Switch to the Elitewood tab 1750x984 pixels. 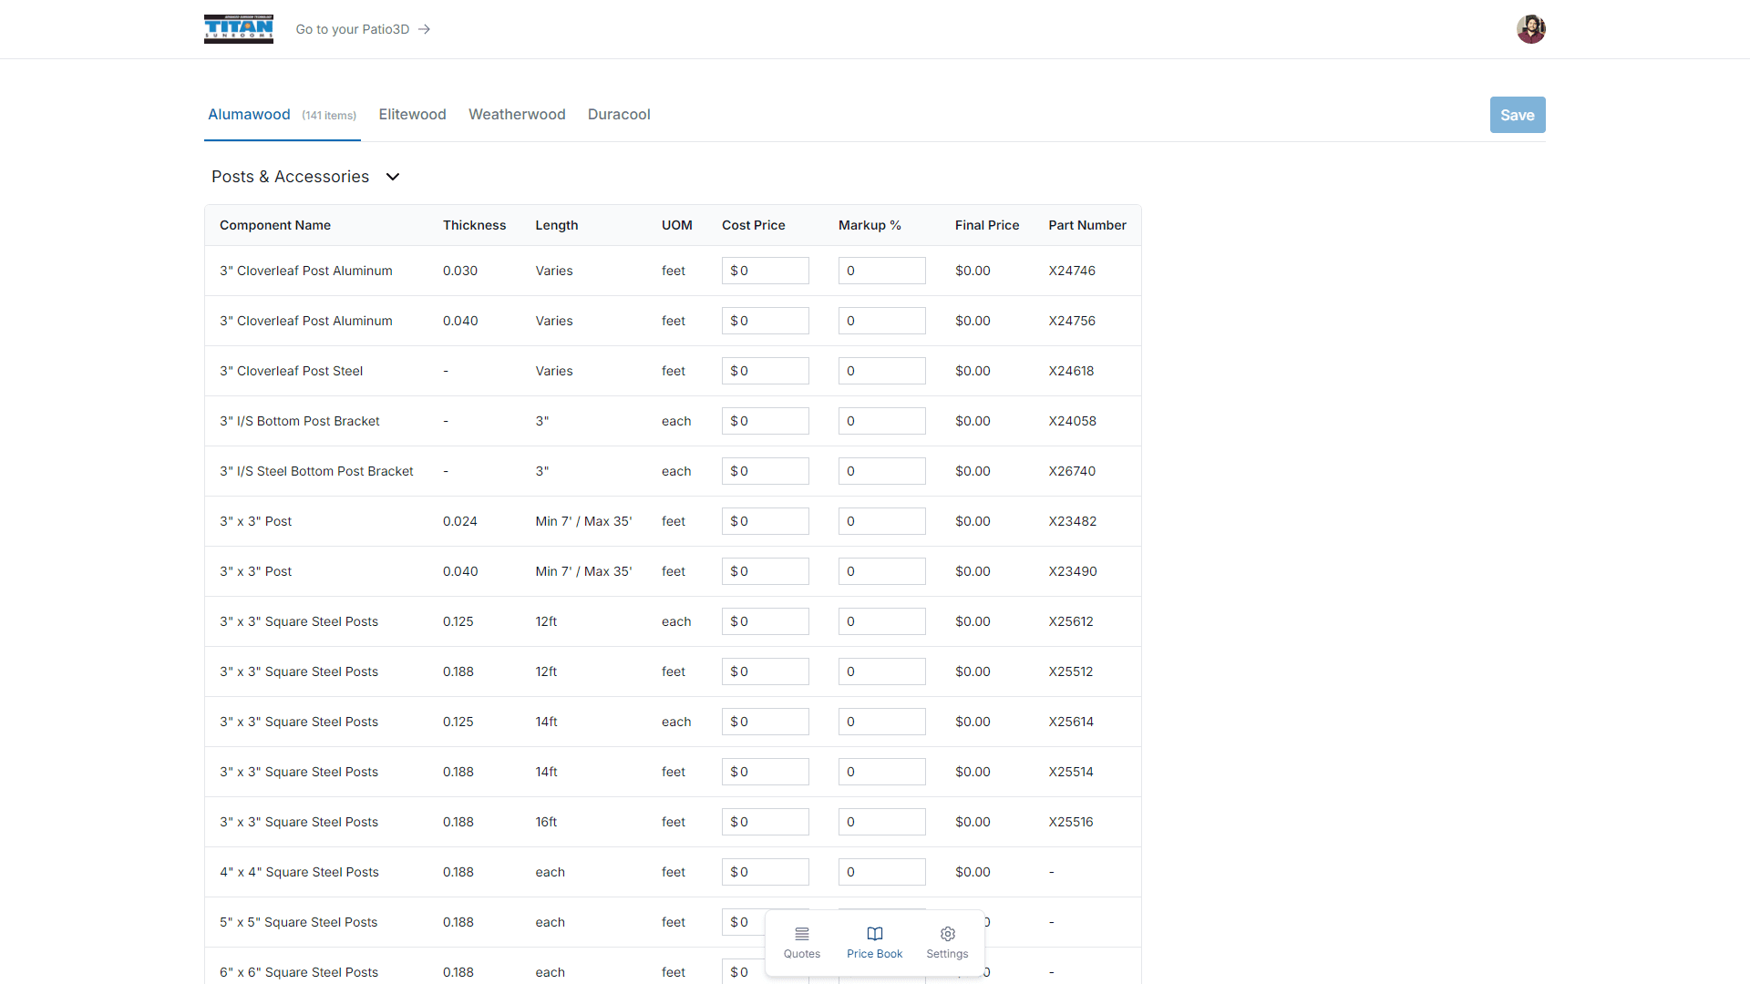click(x=412, y=115)
